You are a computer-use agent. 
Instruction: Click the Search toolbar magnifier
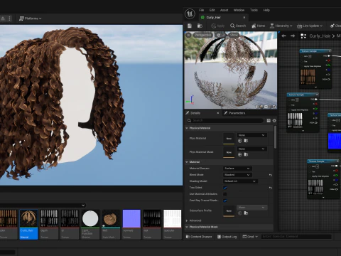click(x=238, y=26)
